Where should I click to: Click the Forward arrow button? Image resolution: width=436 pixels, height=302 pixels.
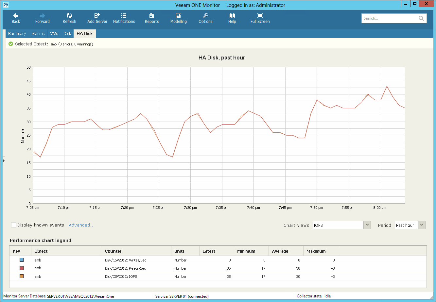pyautogui.click(x=43, y=18)
